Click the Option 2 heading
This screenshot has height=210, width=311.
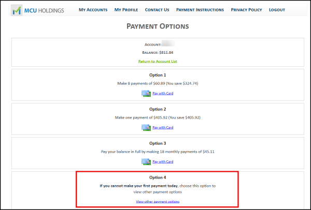click(x=158, y=109)
